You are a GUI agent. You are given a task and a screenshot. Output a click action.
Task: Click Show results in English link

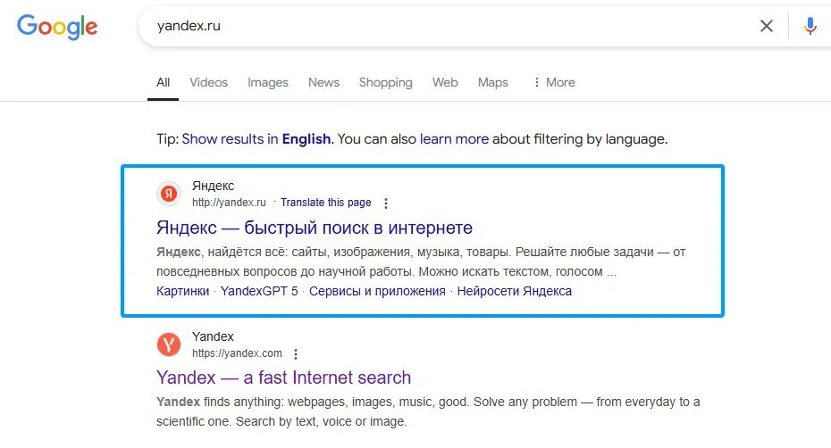pos(256,139)
